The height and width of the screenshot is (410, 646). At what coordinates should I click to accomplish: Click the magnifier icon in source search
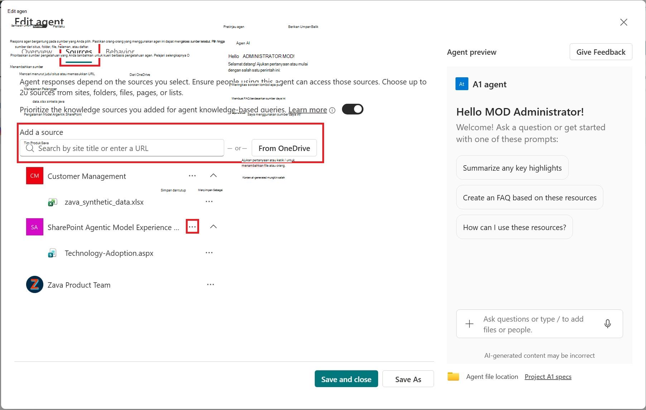30,148
